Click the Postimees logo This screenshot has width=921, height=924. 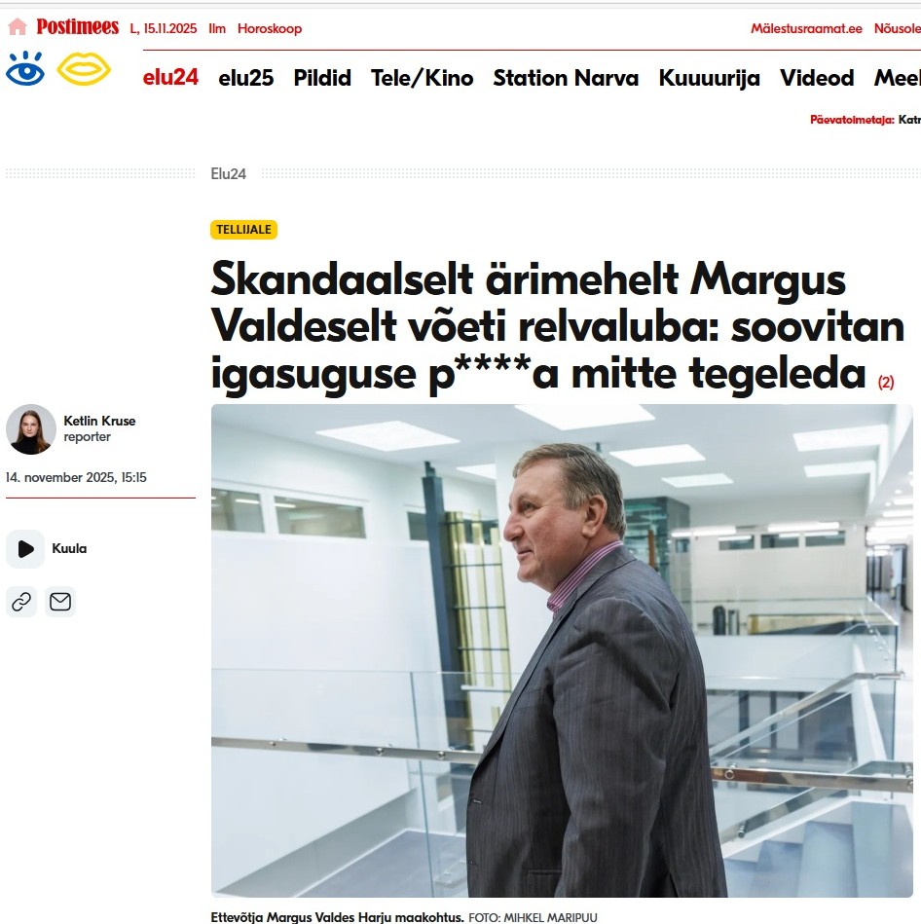pos(77,27)
